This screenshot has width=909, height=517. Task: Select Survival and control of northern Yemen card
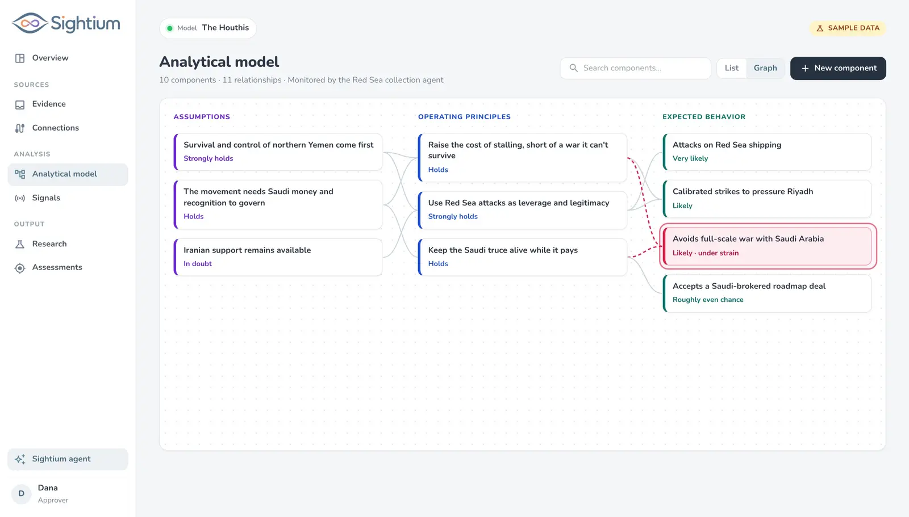click(x=278, y=152)
